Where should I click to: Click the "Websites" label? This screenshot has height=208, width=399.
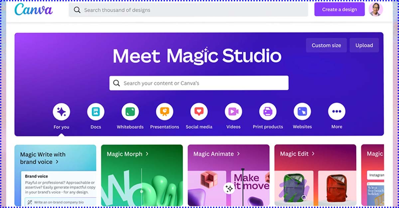point(302,127)
